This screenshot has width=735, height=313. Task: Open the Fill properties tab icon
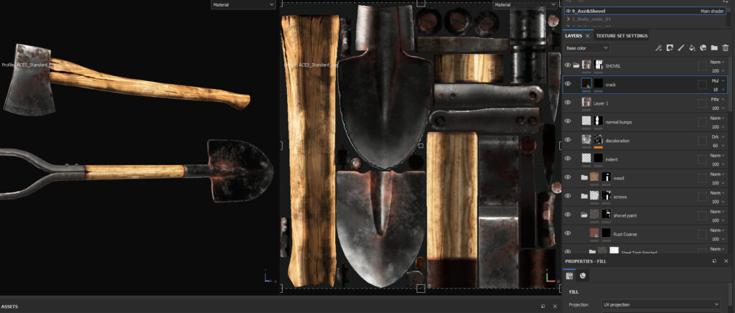click(570, 276)
